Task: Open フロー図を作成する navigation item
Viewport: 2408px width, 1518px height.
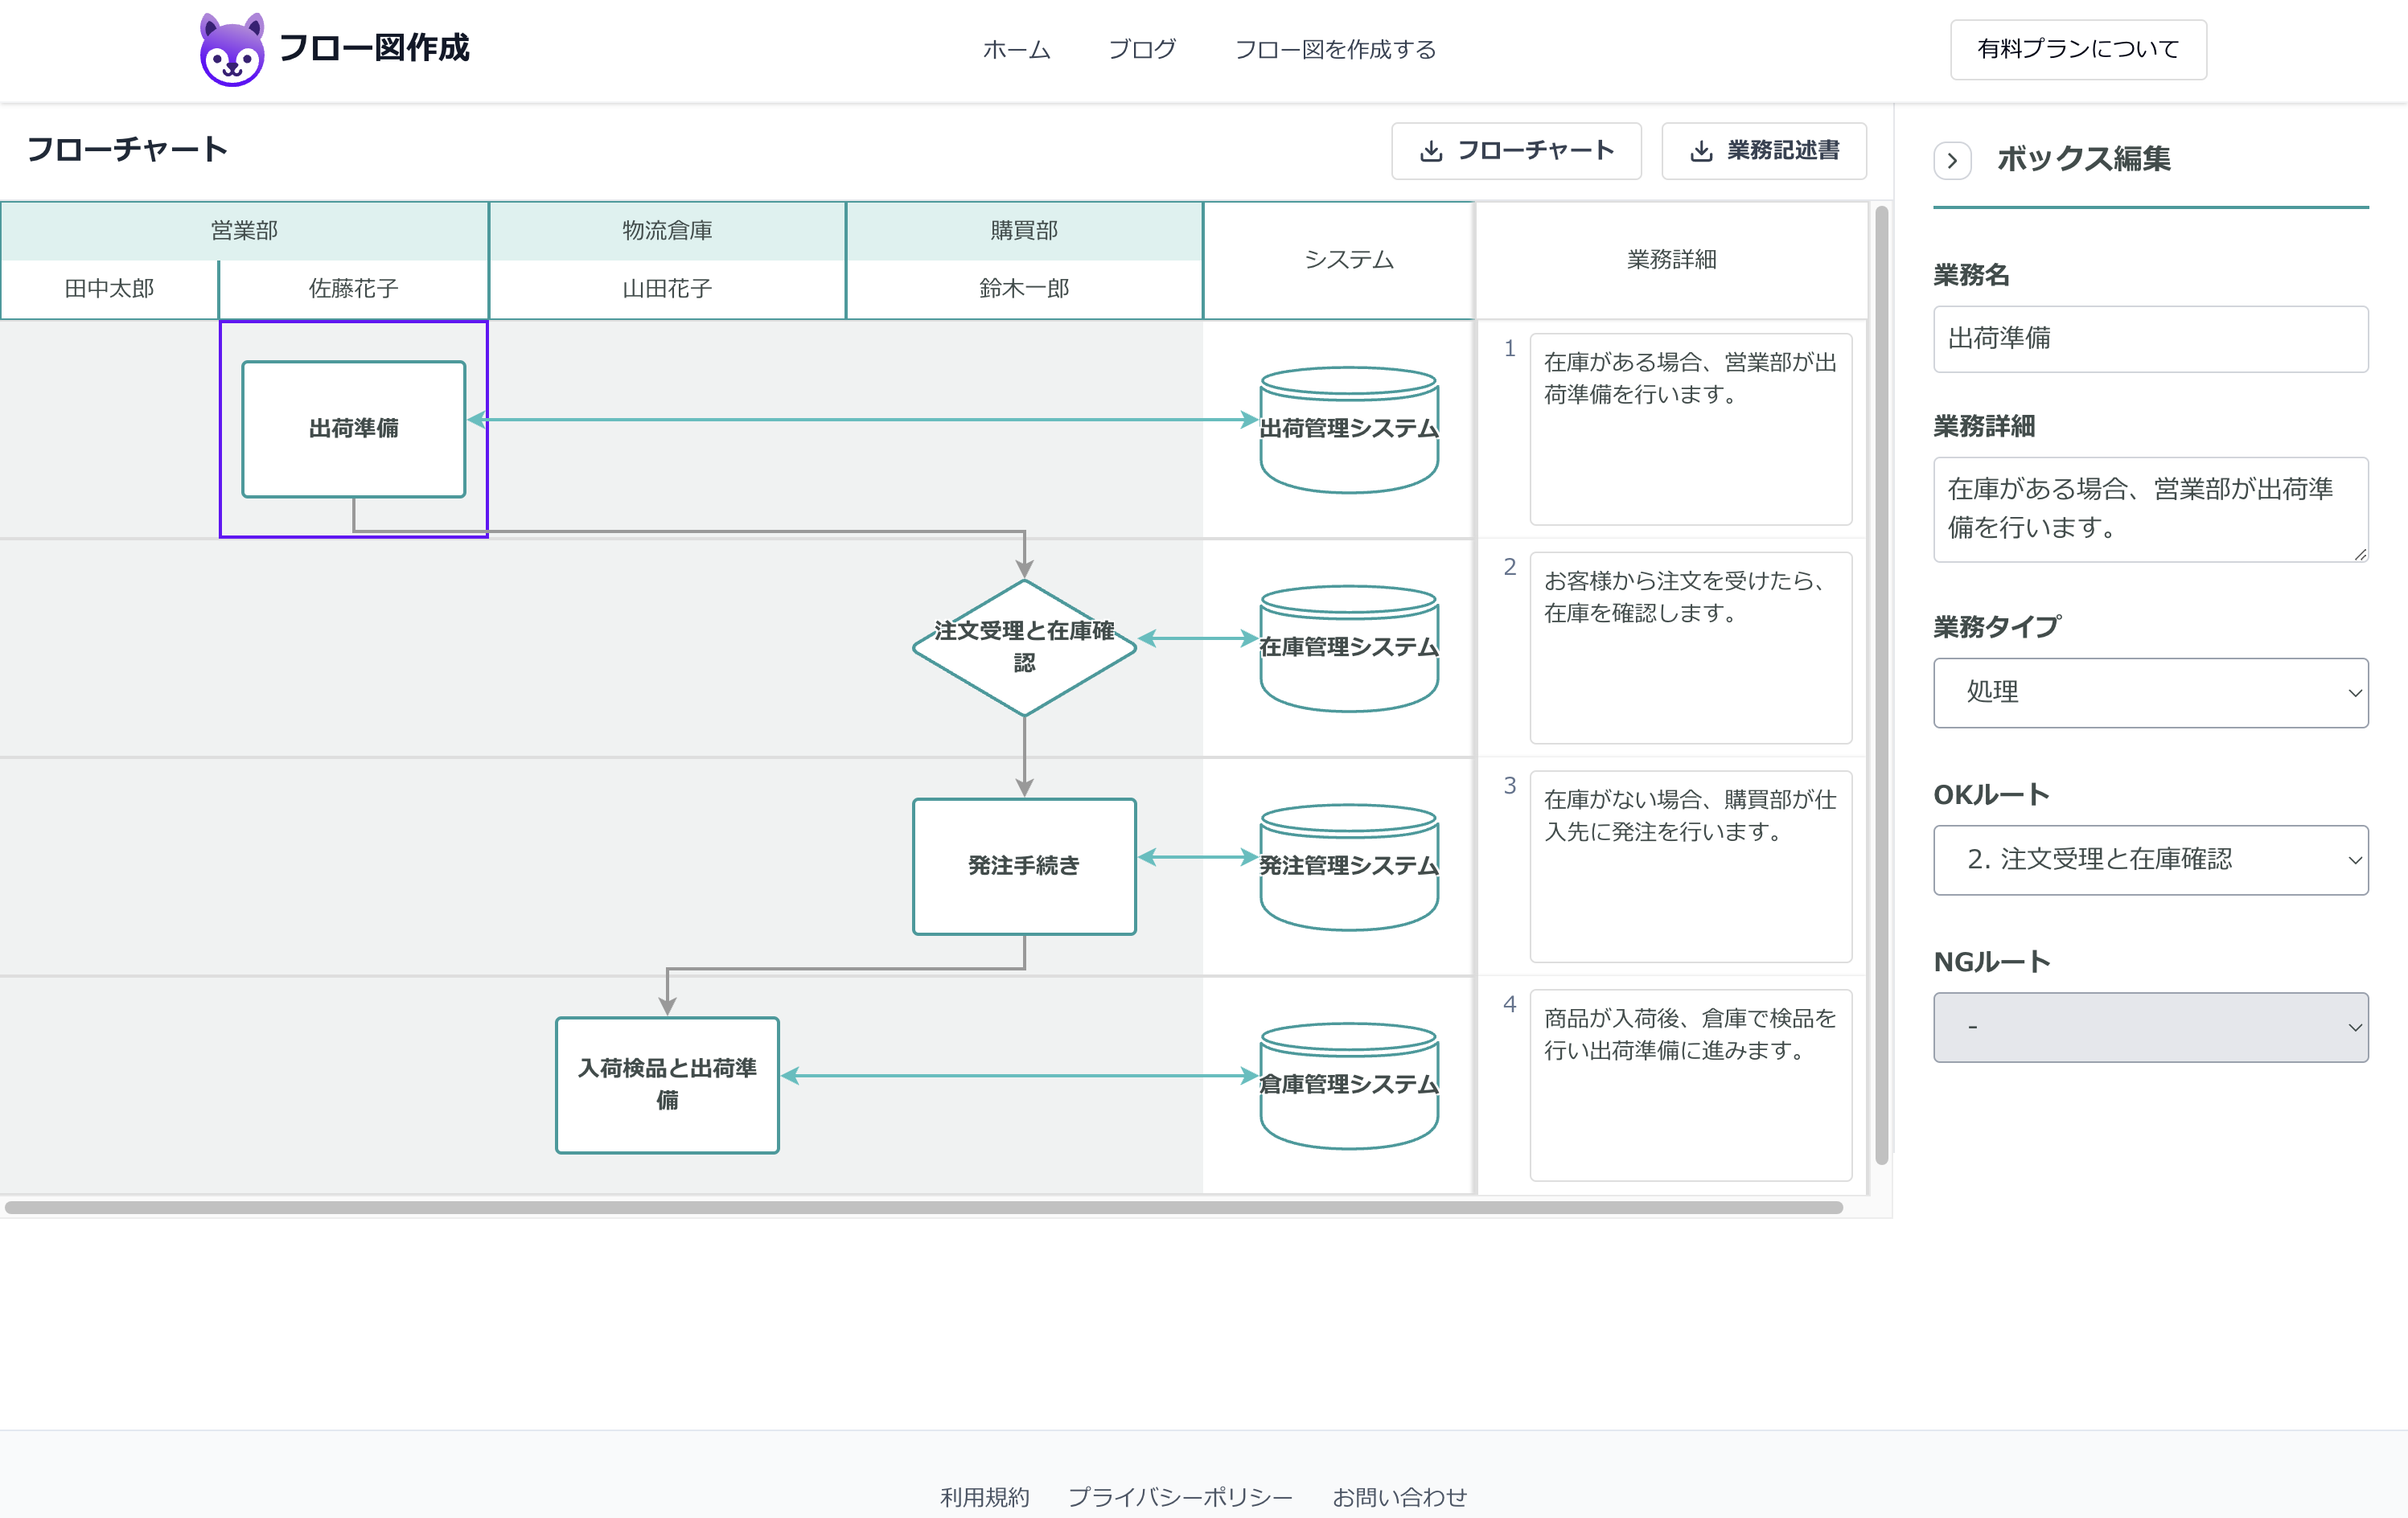Action: [1335, 49]
